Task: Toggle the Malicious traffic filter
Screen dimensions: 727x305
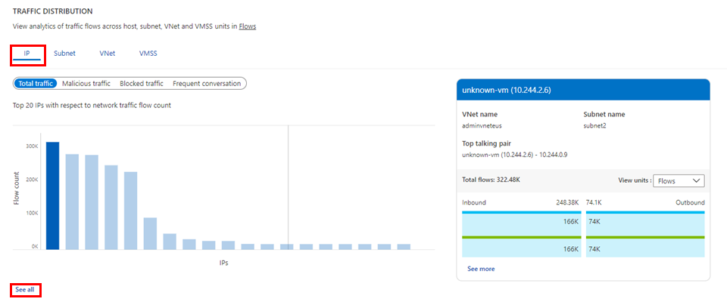Action: tap(86, 84)
